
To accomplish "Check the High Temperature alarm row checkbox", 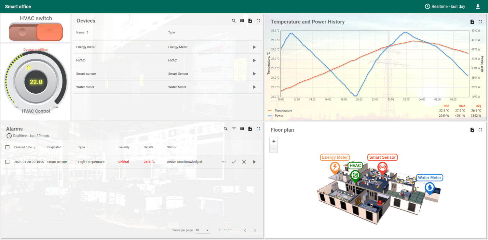I will click(x=7, y=162).
